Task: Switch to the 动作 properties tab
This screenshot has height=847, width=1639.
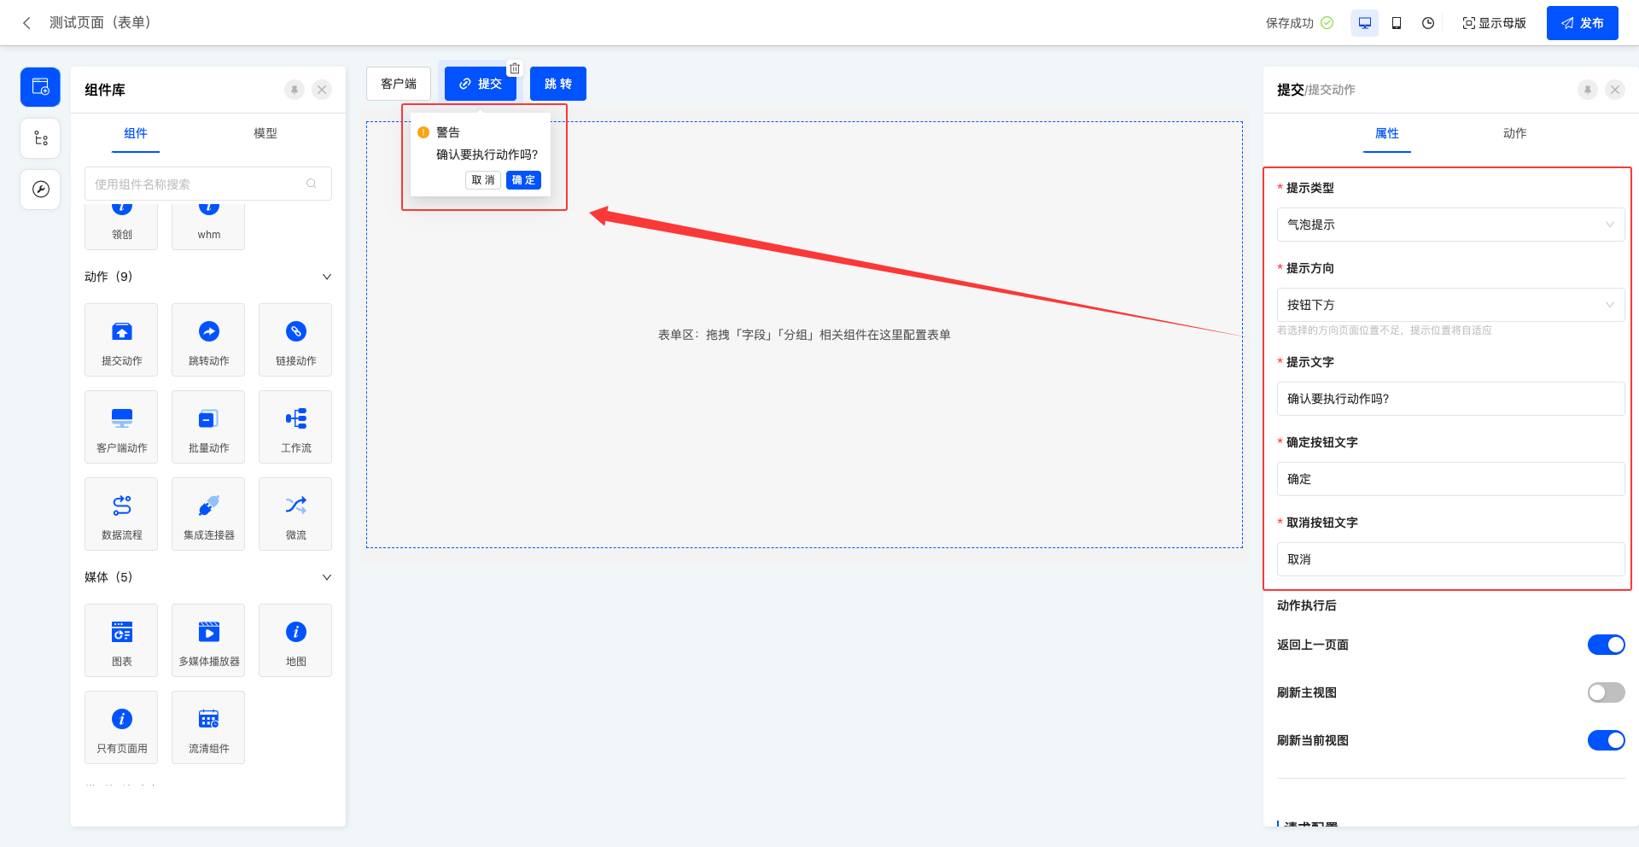Action: tap(1514, 133)
